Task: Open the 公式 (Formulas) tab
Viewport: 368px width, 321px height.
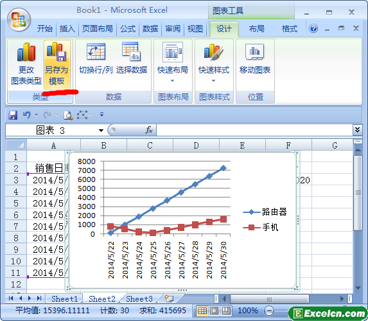Action: 128,29
